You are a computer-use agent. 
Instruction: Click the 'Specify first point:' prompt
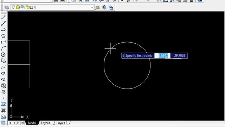[x=139, y=56]
